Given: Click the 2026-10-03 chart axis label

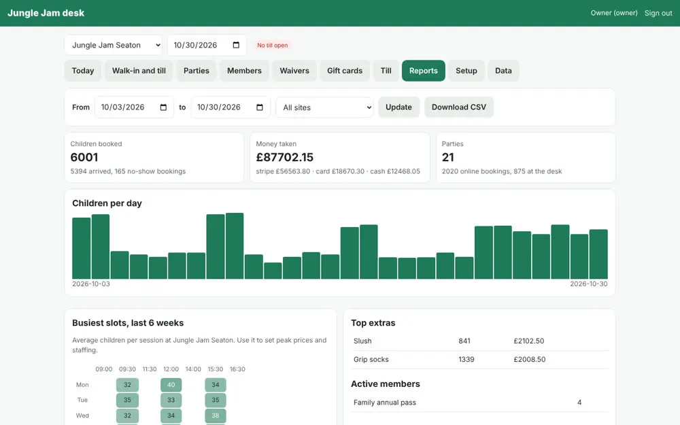Looking at the screenshot, I should point(91,284).
